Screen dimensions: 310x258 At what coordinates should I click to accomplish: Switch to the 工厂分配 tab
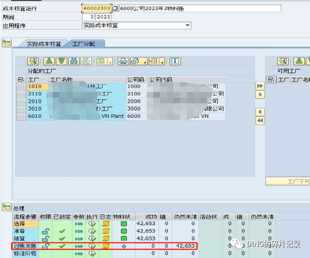(83, 44)
